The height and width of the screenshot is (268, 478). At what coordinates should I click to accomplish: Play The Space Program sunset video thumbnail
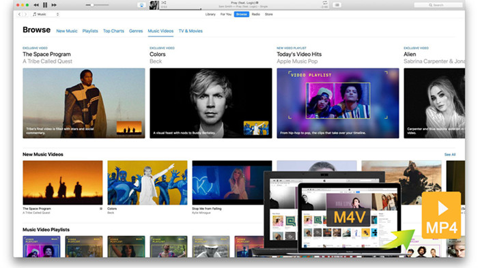click(63, 183)
